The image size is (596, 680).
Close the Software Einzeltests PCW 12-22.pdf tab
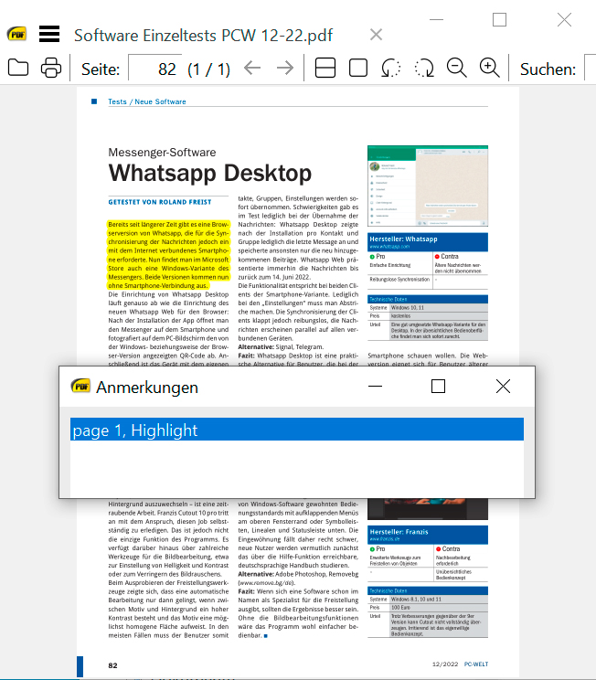tap(376, 35)
